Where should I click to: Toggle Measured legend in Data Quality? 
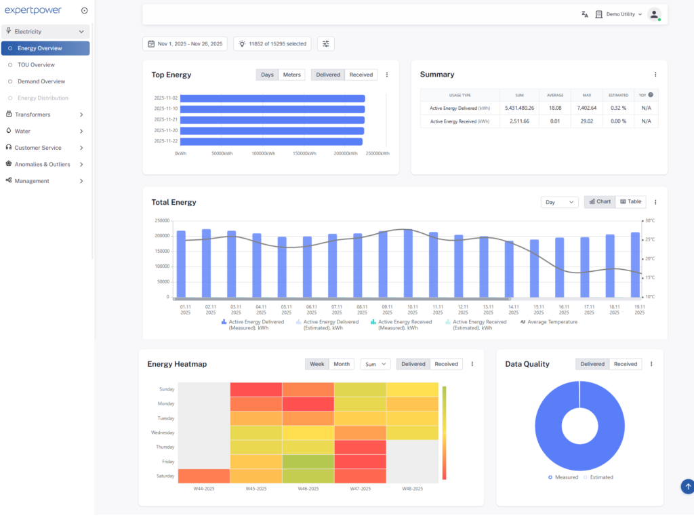pyautogui.click(x=563, y=477)
